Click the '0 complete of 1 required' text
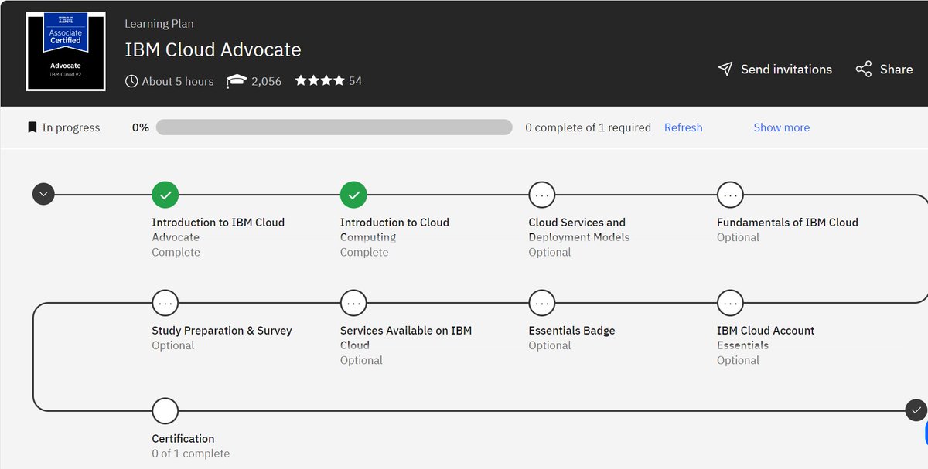This screenshot has width=928, height=469. coord(588,127)
